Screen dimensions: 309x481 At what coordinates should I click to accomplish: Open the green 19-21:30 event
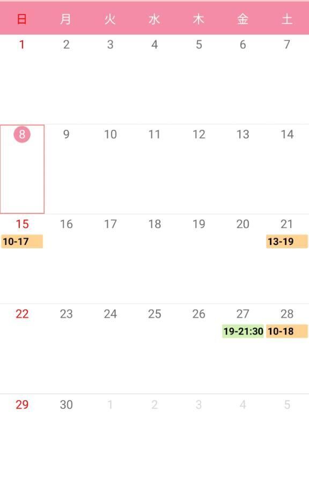tap(242, 331)
